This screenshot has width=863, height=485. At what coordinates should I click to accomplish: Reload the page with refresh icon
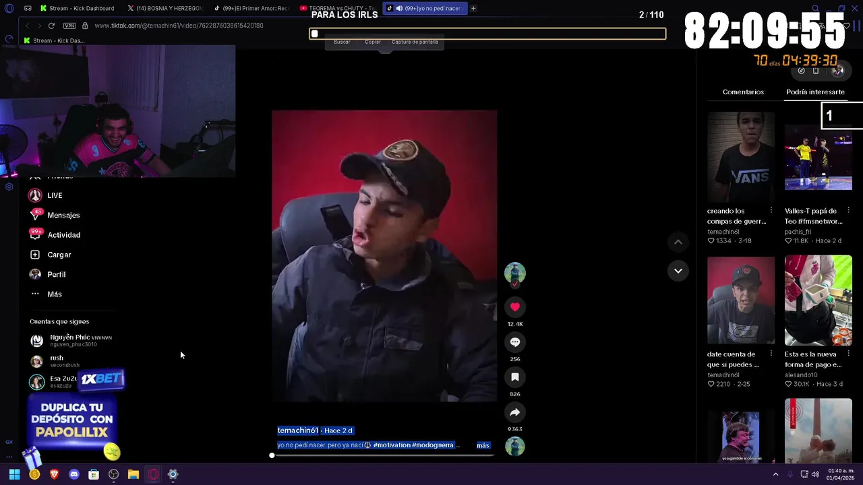click(51, 26)
